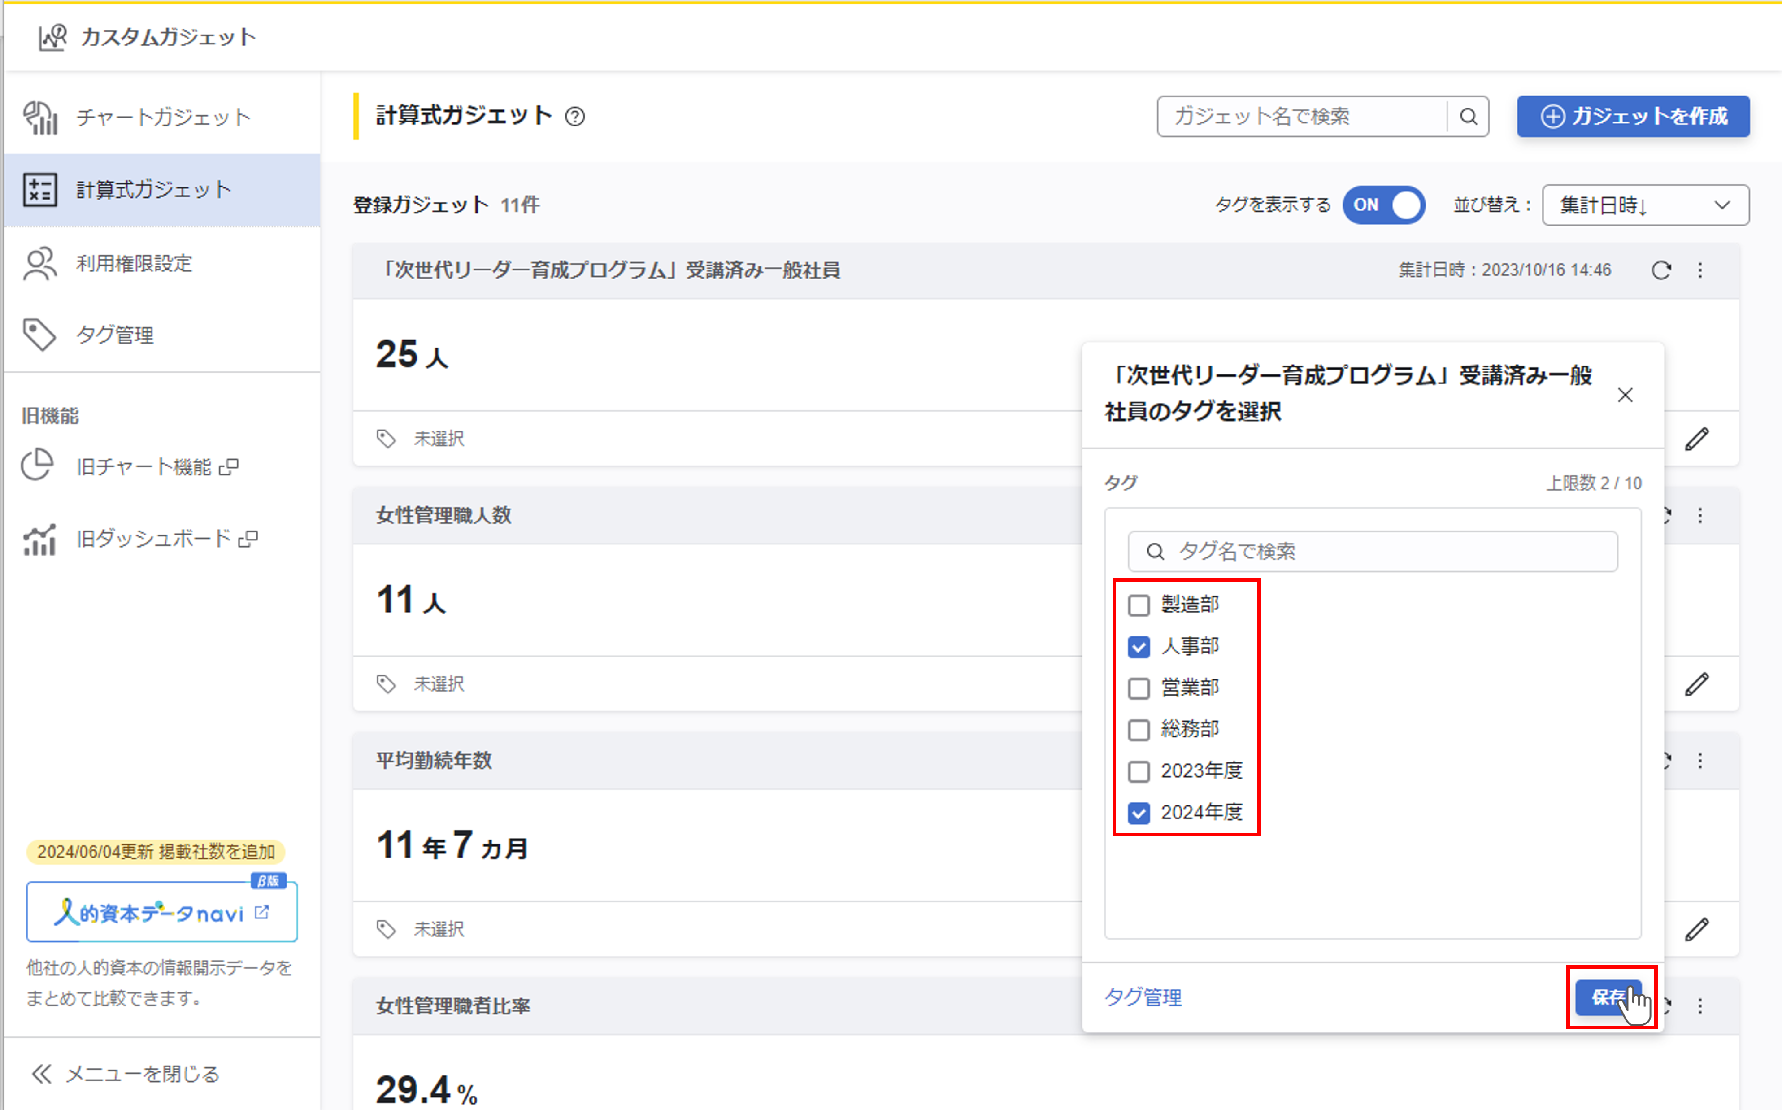Refresh the first gadget's aggregation
The height and width of the screenshot is (1110, 1782).
(x=1661, y=270)
